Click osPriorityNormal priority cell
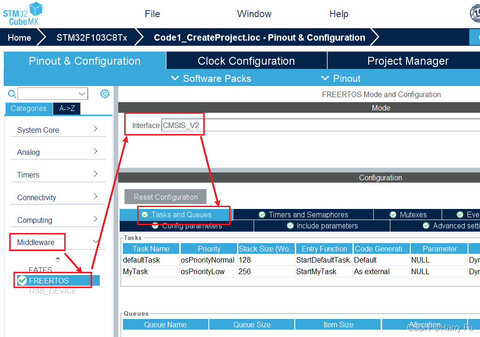 point(207,260)
